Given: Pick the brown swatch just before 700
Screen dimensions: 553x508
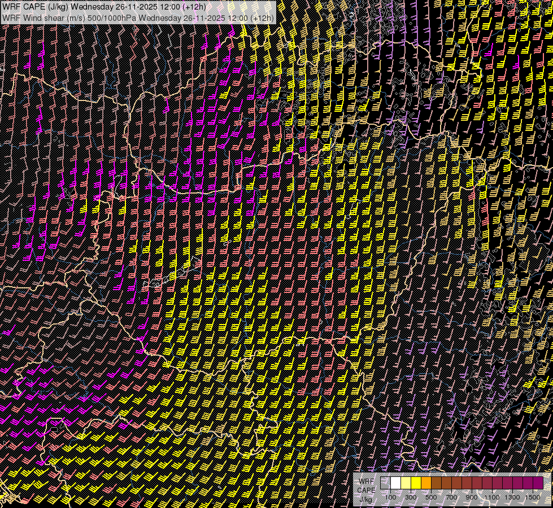Looking at the screenshot, I should click(446, 483).
